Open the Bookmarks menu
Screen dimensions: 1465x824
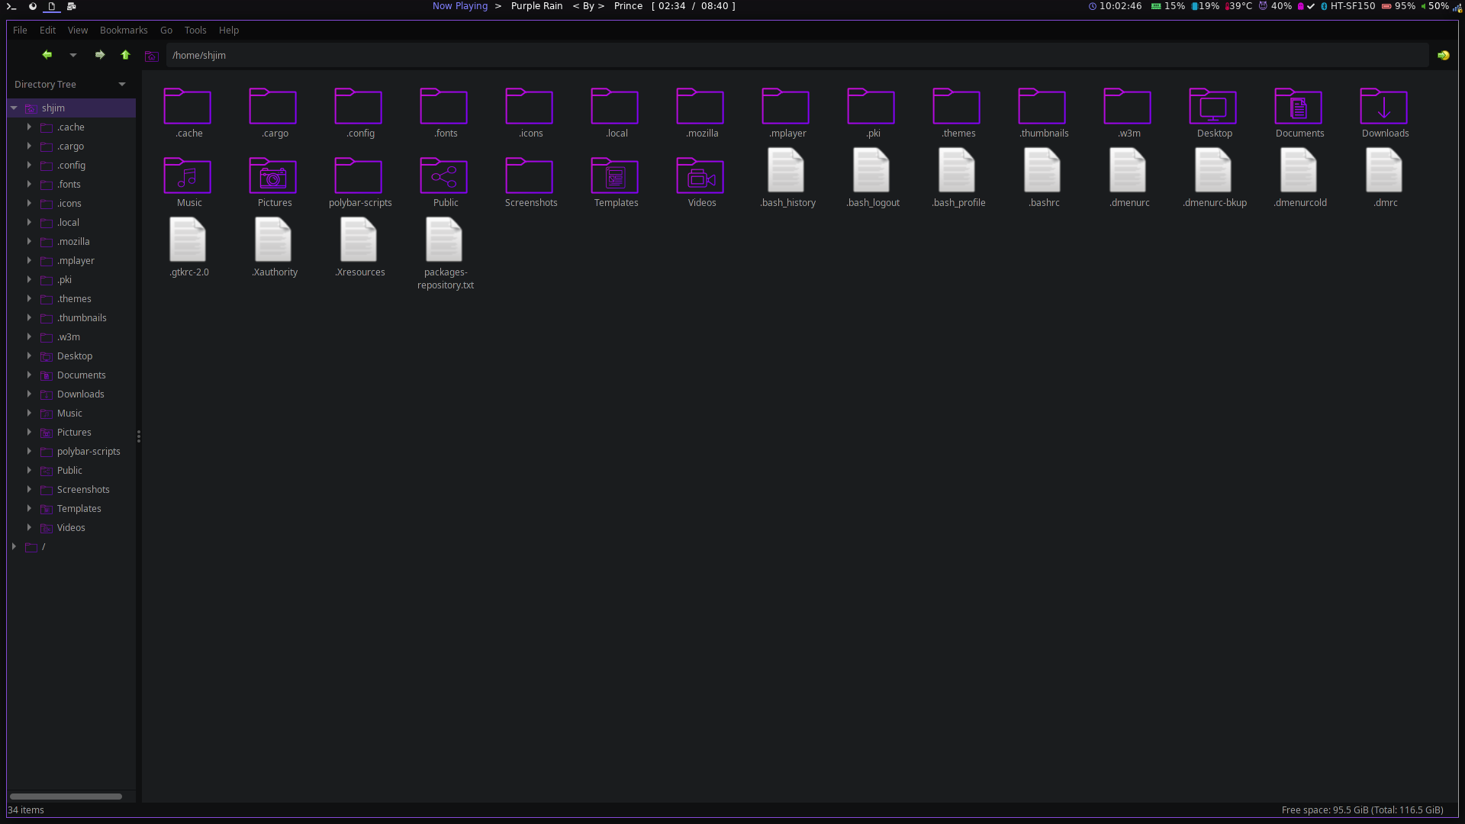(124, 30)
